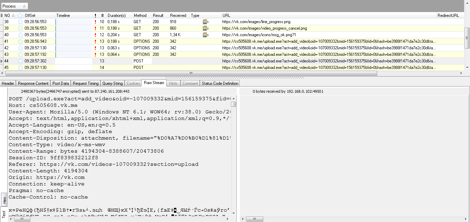Click the star icon for request 44
The width and height of the screenshot is (470, 222).
[20, 61]
